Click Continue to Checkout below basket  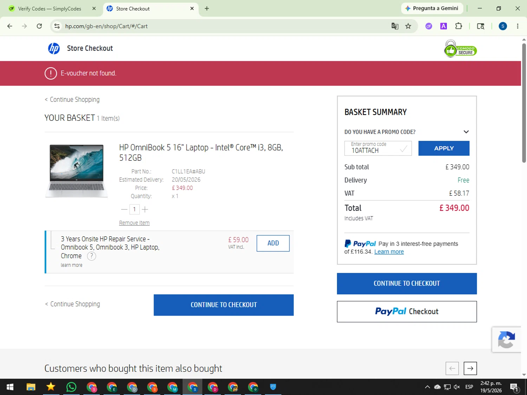click(x=223, y=305)
